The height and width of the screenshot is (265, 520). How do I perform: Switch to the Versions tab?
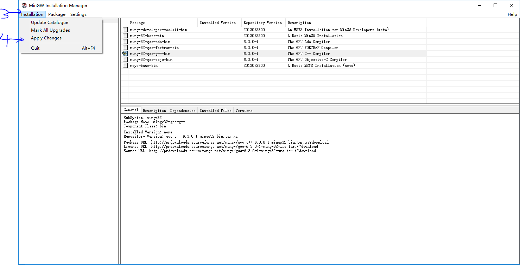[x=244, y=111]
